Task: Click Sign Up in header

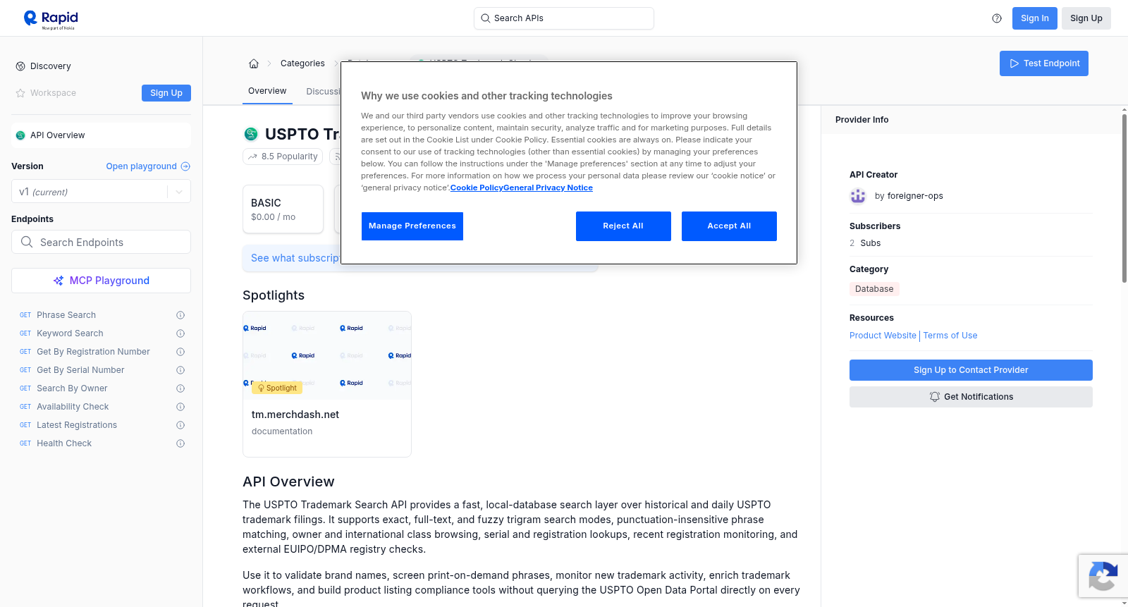Action: (1086, 18)
